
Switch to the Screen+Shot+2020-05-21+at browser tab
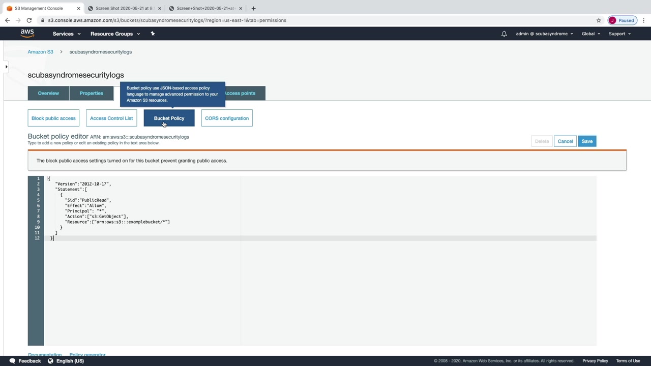205,8
